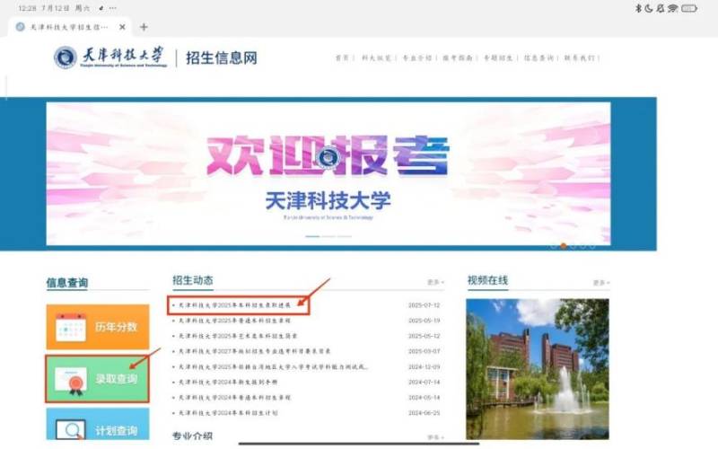Tap the battery icon in status bar
Image resolution: width=718 pixels, height=449 pixels.
688,8
